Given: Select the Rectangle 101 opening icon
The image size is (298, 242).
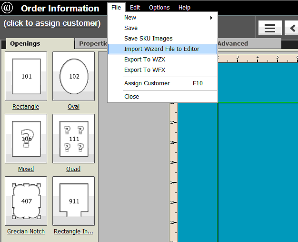Looking at the screenshot, I should [x=26, y=76].
